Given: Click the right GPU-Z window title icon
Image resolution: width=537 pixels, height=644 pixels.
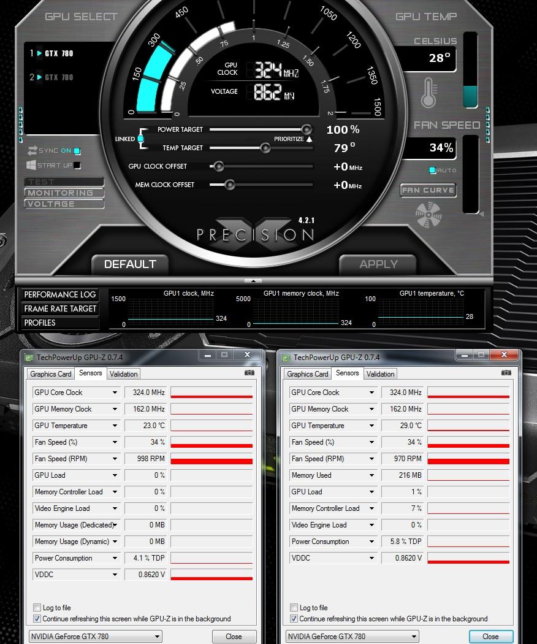Looking at the screenshot, I should click(286, 358).
